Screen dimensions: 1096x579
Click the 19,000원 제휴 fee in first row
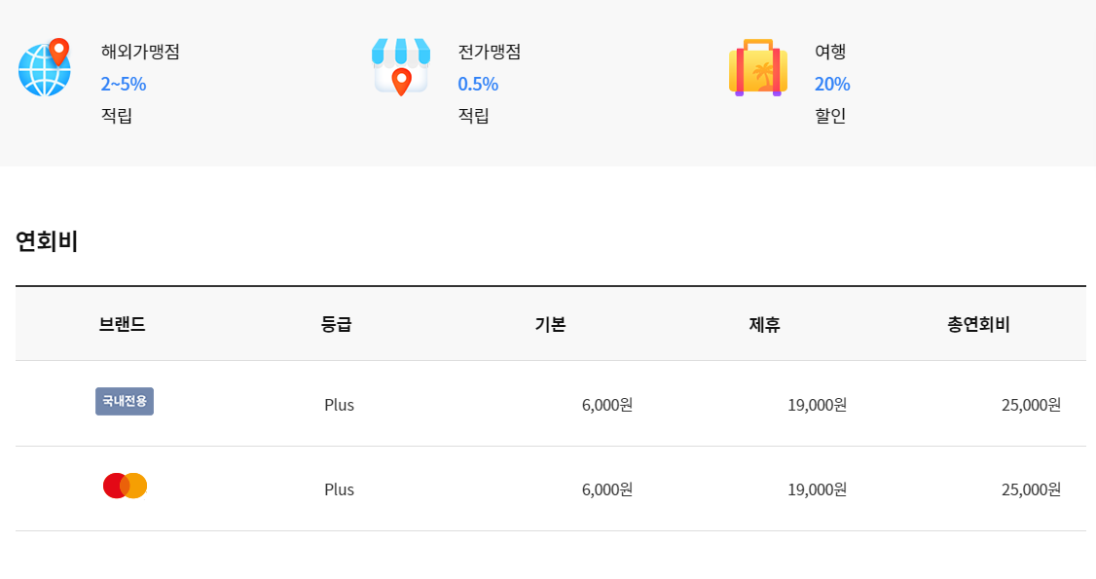pyautogui.click(x=815, y=404)
